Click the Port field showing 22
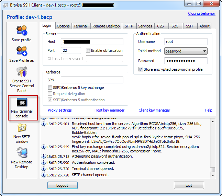The image size is (222, 196). click(71, 50)
